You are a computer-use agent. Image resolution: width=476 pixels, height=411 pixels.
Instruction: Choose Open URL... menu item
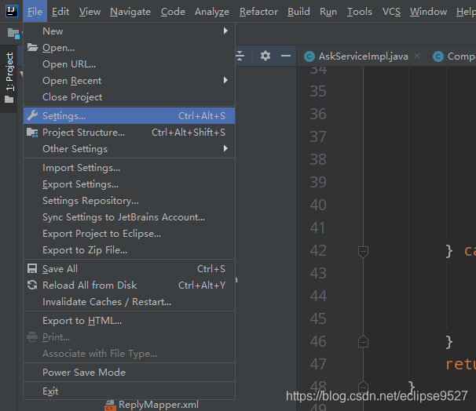click(x=129, y=64)
